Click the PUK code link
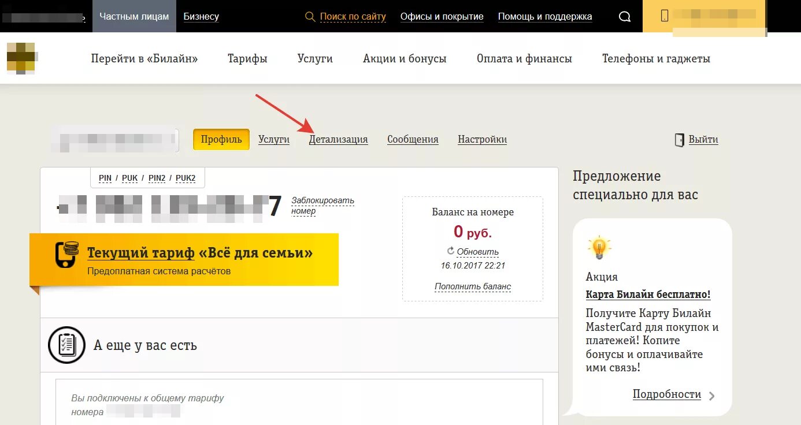Screen dimensions: 801x425 click(130, 178)
